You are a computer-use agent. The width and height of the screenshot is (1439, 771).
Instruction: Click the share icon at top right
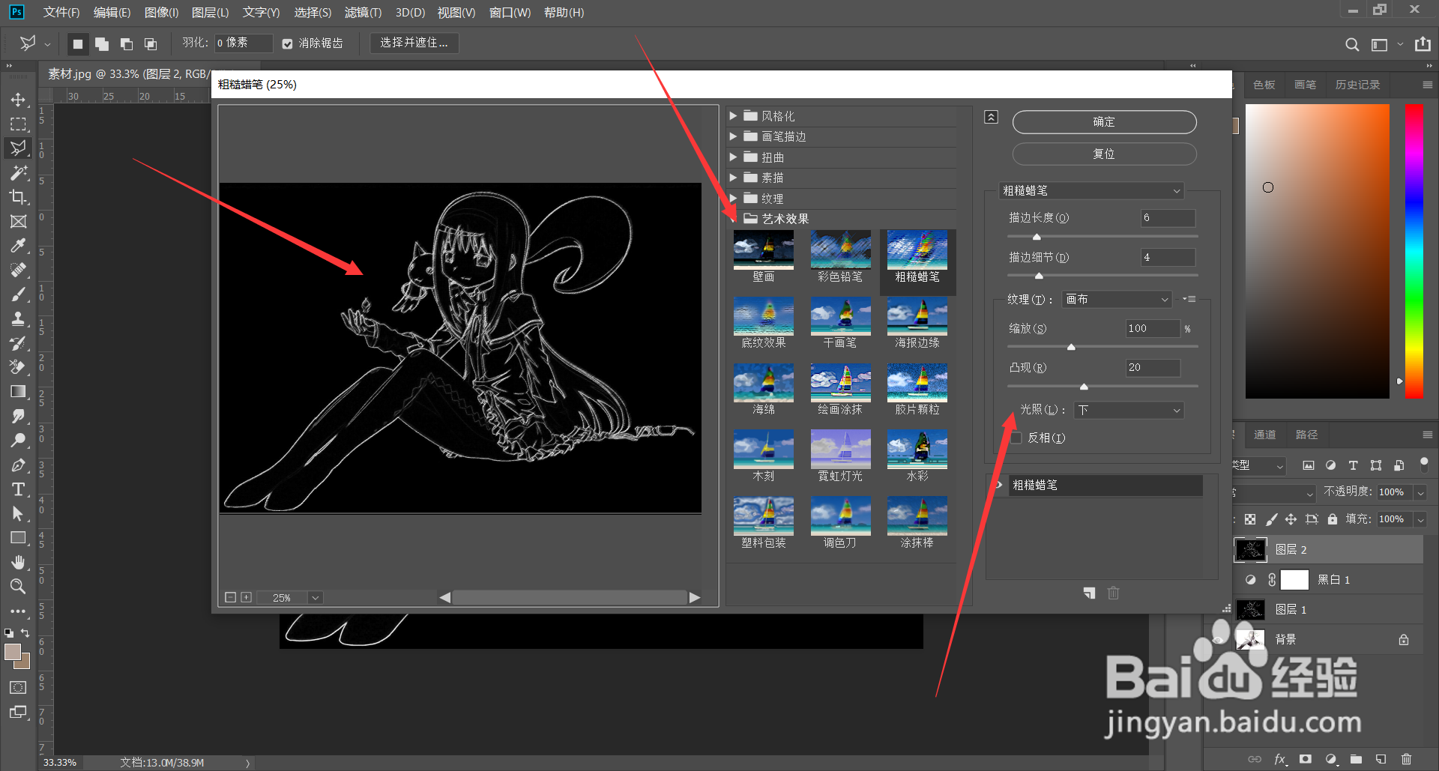point(1423,44)
